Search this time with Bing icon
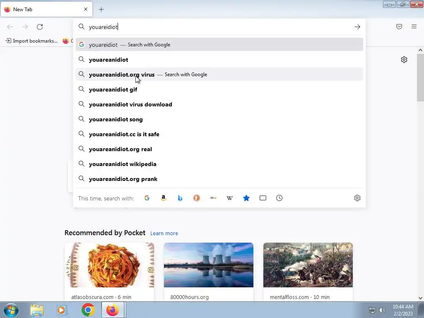Viewport: 424px width, 318px height. coord(180,198)
